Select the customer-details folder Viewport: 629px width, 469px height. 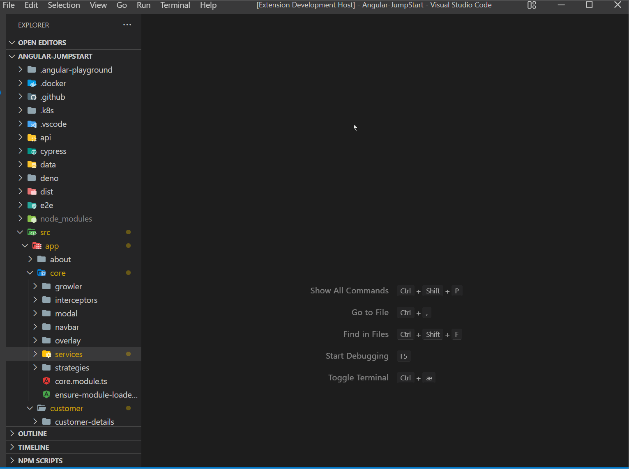pos(74,422)
